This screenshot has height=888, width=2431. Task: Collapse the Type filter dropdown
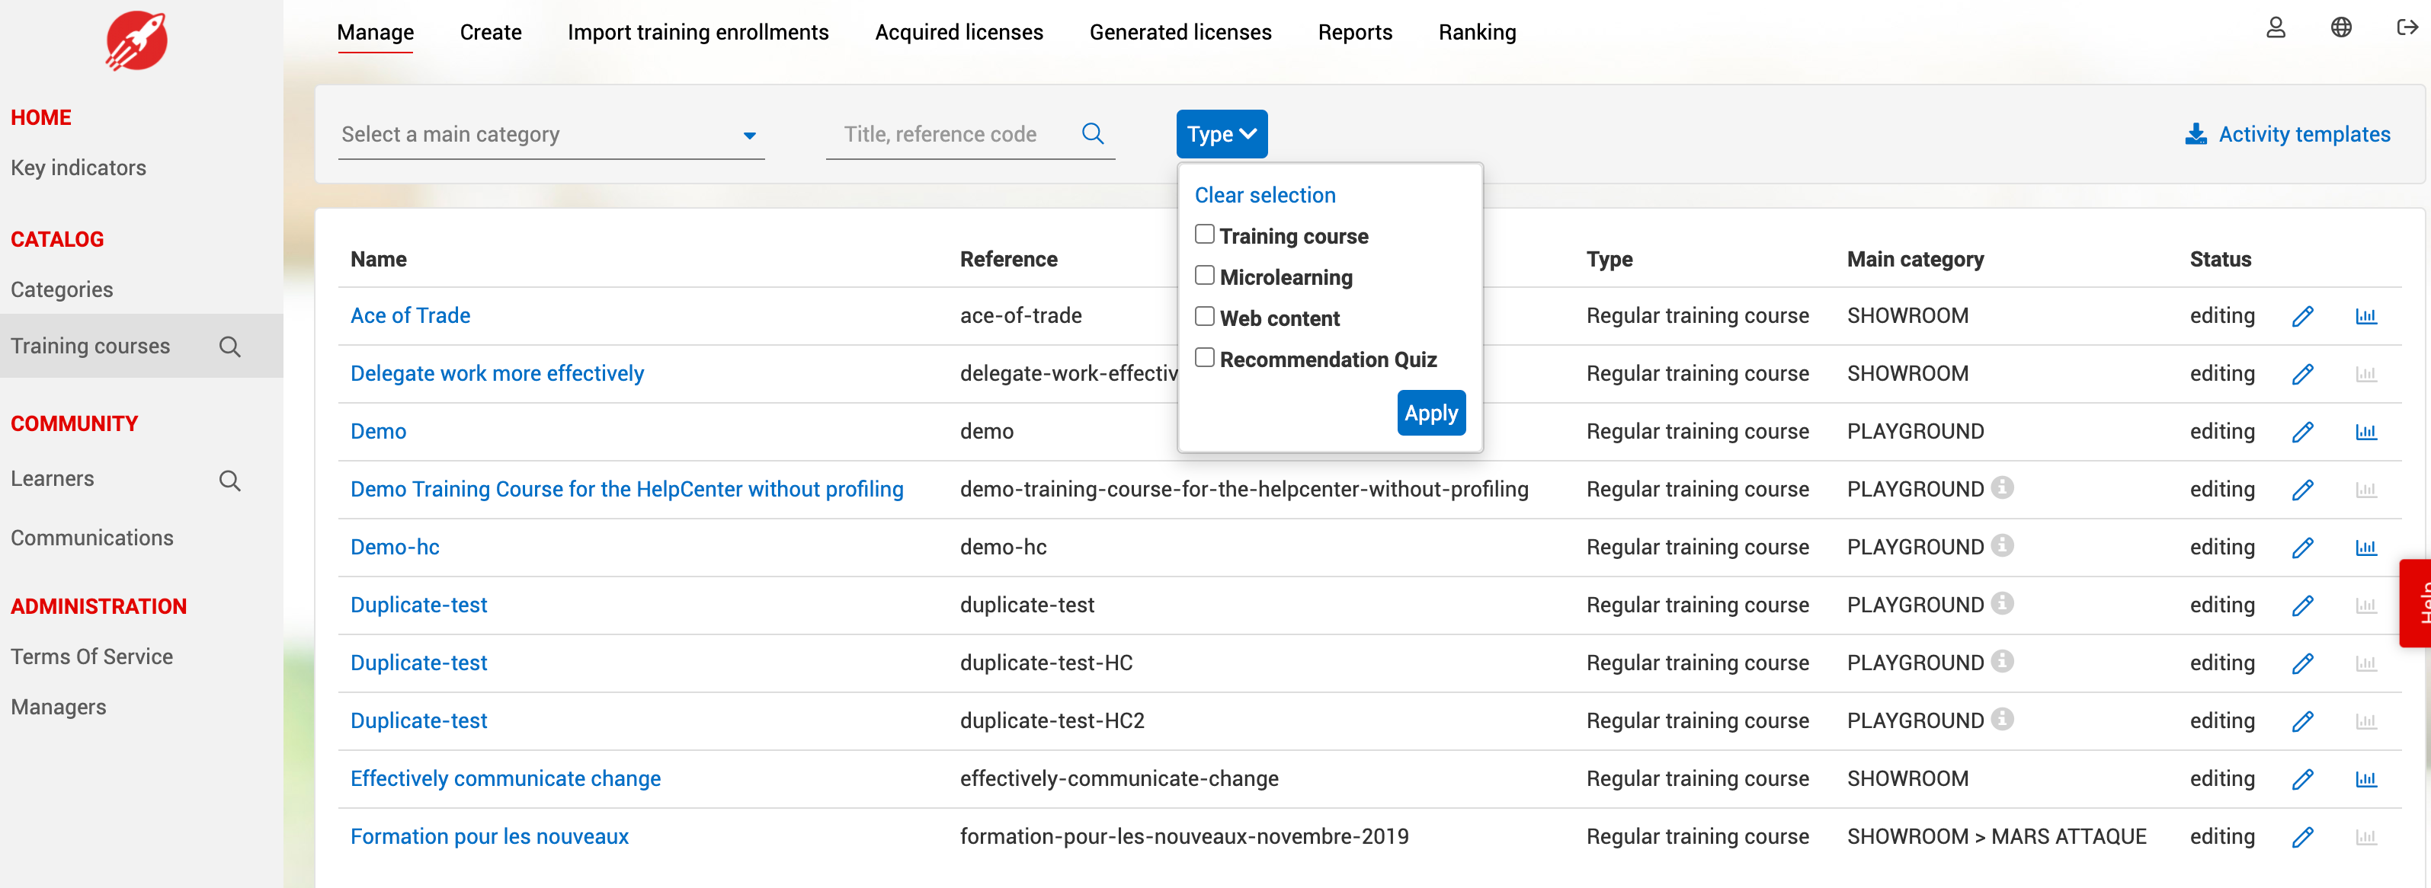pos(1221,134)
